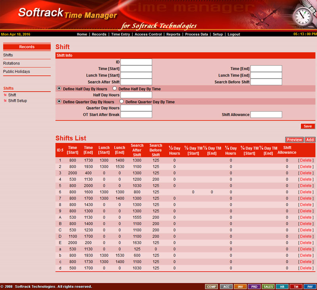317x290 pixels.
Task: Delete the shift with ID 6
Action: (306, 192)
